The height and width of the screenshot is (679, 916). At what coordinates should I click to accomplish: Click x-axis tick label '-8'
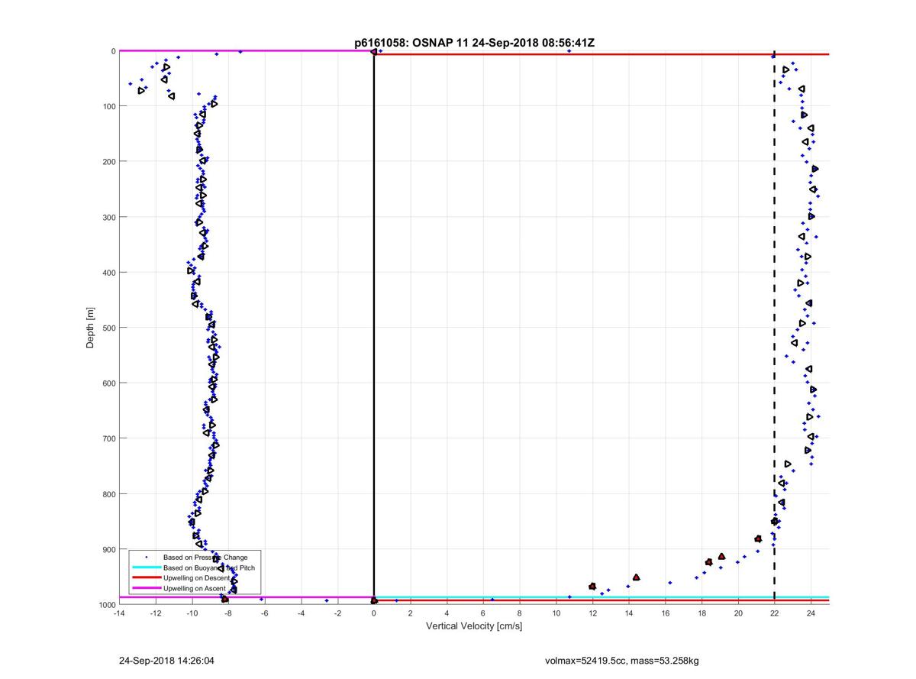pyautogui.click(x=227, y=613)
